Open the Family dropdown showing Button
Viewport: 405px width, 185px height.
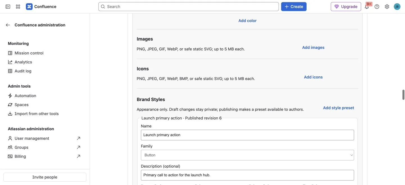(247, 155)
